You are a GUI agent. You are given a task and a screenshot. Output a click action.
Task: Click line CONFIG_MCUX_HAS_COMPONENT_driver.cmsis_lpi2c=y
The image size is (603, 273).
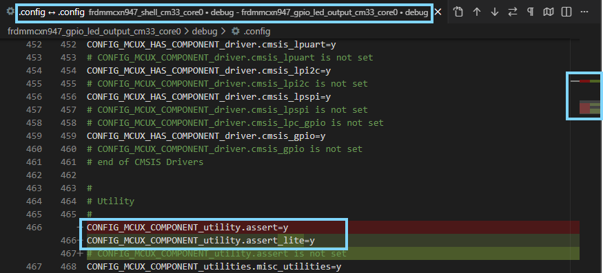[x=209, y=71]
